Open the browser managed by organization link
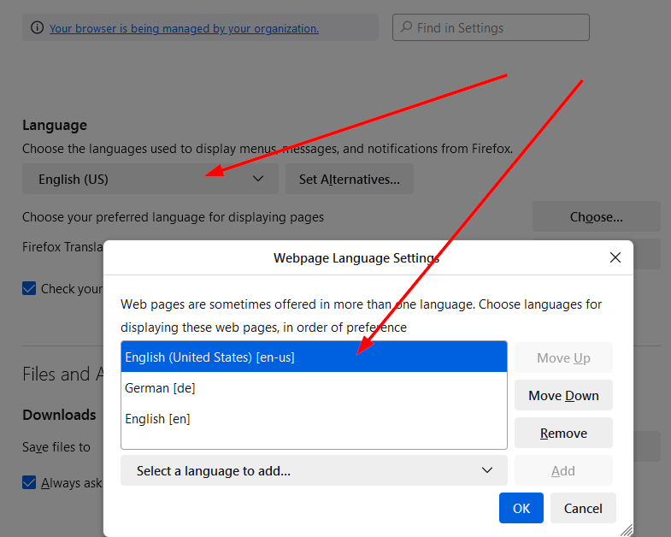Viewport: 671px width, 537px height. 184,28
